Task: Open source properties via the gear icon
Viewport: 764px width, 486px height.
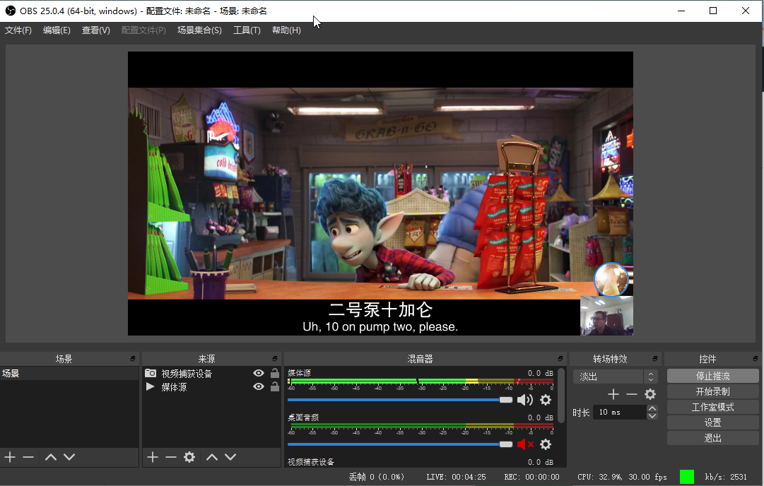Action: click(x=189, y=457)
